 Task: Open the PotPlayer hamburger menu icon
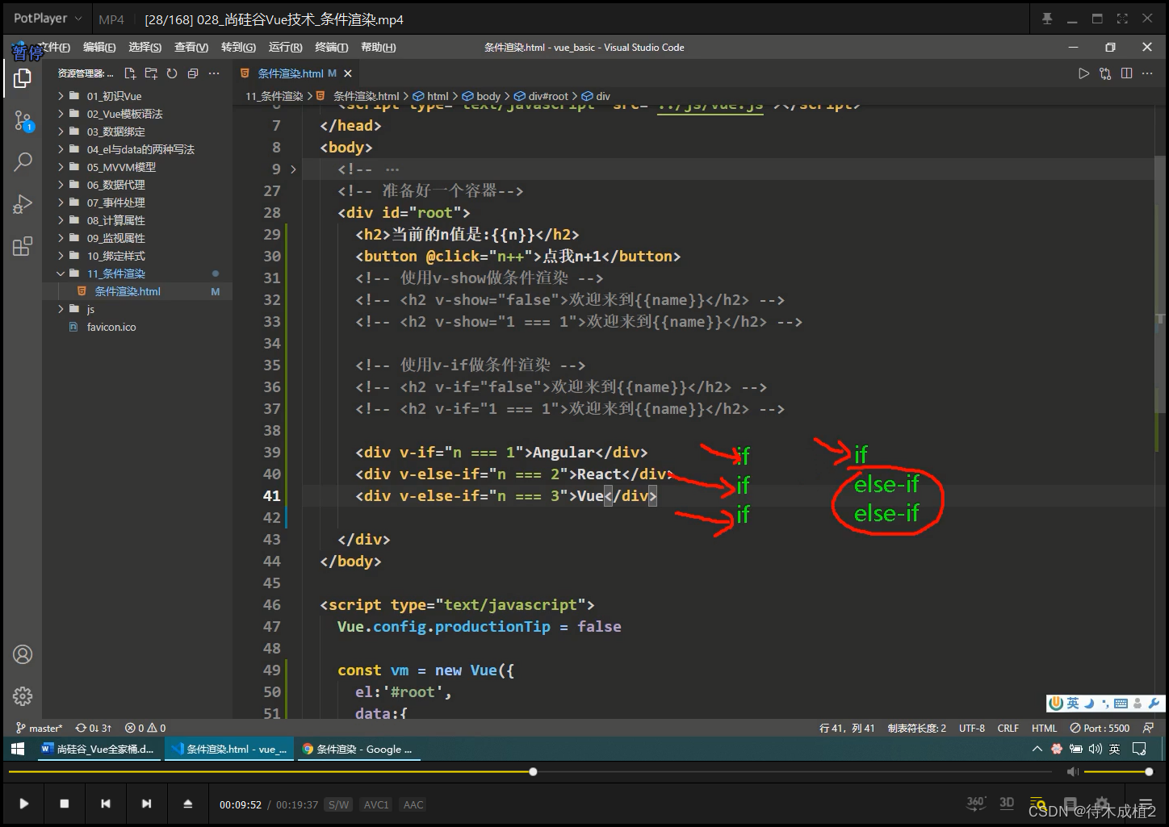(1145, 805)
